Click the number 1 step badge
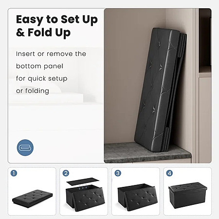This screenshot has width=219, height=219. coord(14,173)
